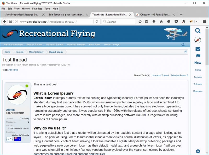This screenshot has height=155, width=209.
Task: Click the vertical page scrollbar thumb
Action: (207, 47)
